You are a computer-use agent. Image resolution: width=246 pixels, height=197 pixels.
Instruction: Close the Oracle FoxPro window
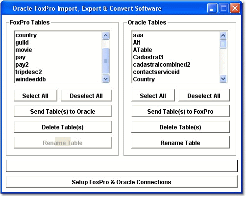tap(235, 8)
